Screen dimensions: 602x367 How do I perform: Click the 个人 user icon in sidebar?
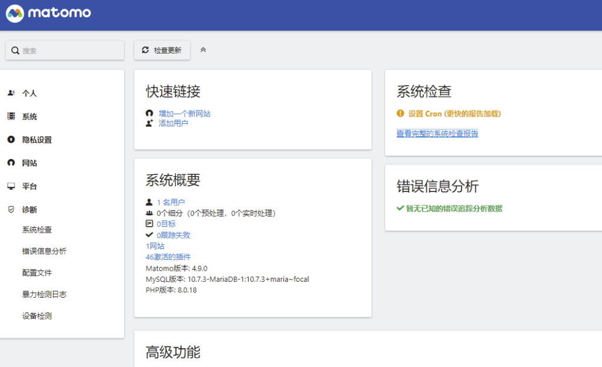click(11, 93)
